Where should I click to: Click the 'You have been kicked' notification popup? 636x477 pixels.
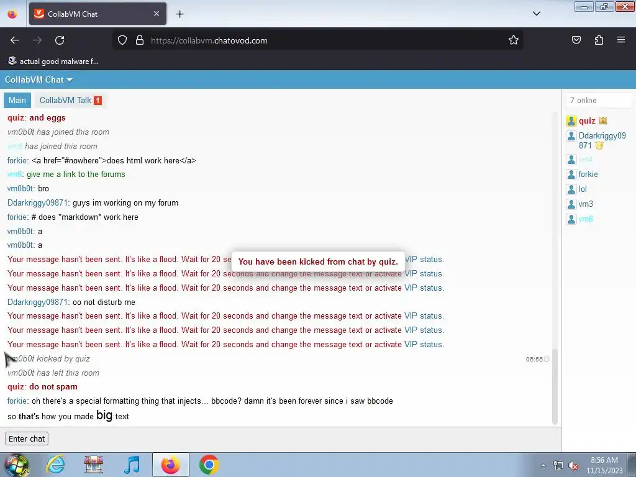(x=318, y=261)
